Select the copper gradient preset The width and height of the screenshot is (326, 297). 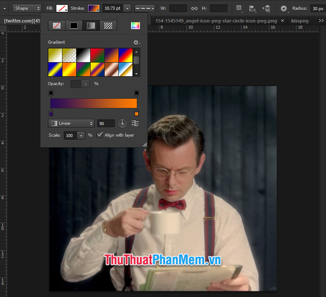[x=111, y=69]
